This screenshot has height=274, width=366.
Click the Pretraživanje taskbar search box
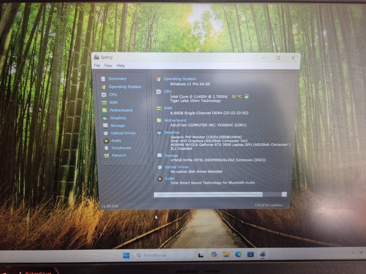[x=164, y=255]
